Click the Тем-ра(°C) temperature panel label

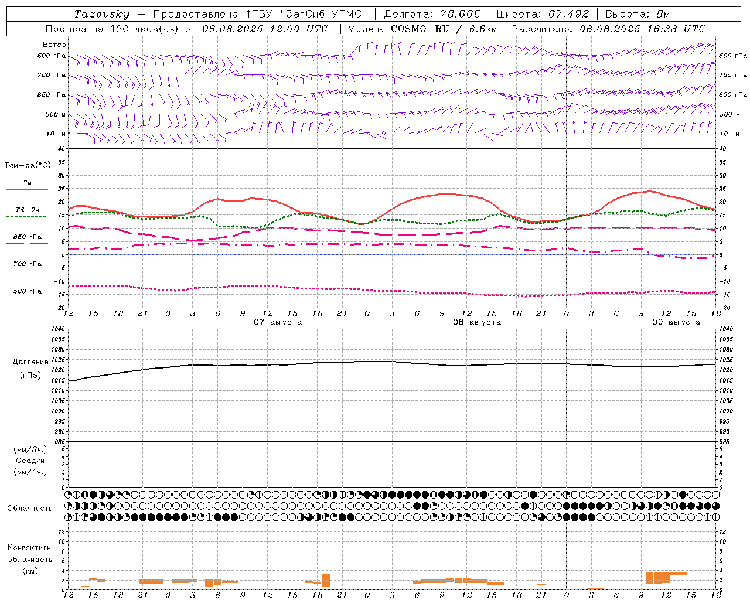[28, 166]
